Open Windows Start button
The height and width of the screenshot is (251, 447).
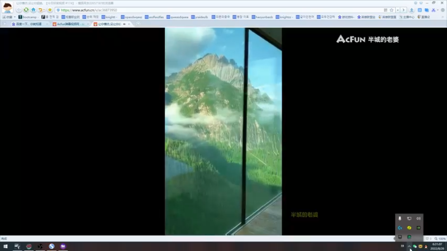tap(6, 247)
